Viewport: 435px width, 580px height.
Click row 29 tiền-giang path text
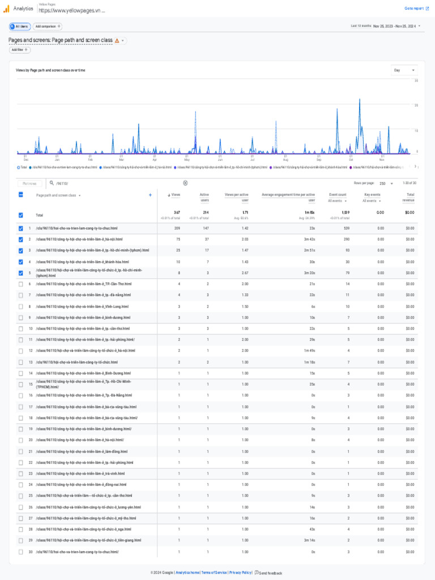point(88,540)
